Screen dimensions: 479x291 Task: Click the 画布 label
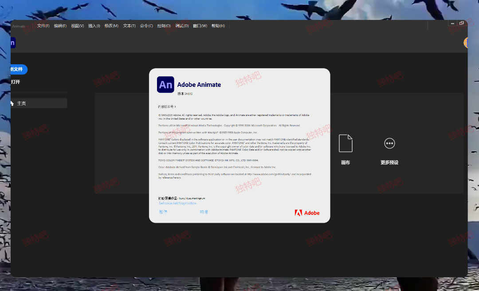pos(346,163)
